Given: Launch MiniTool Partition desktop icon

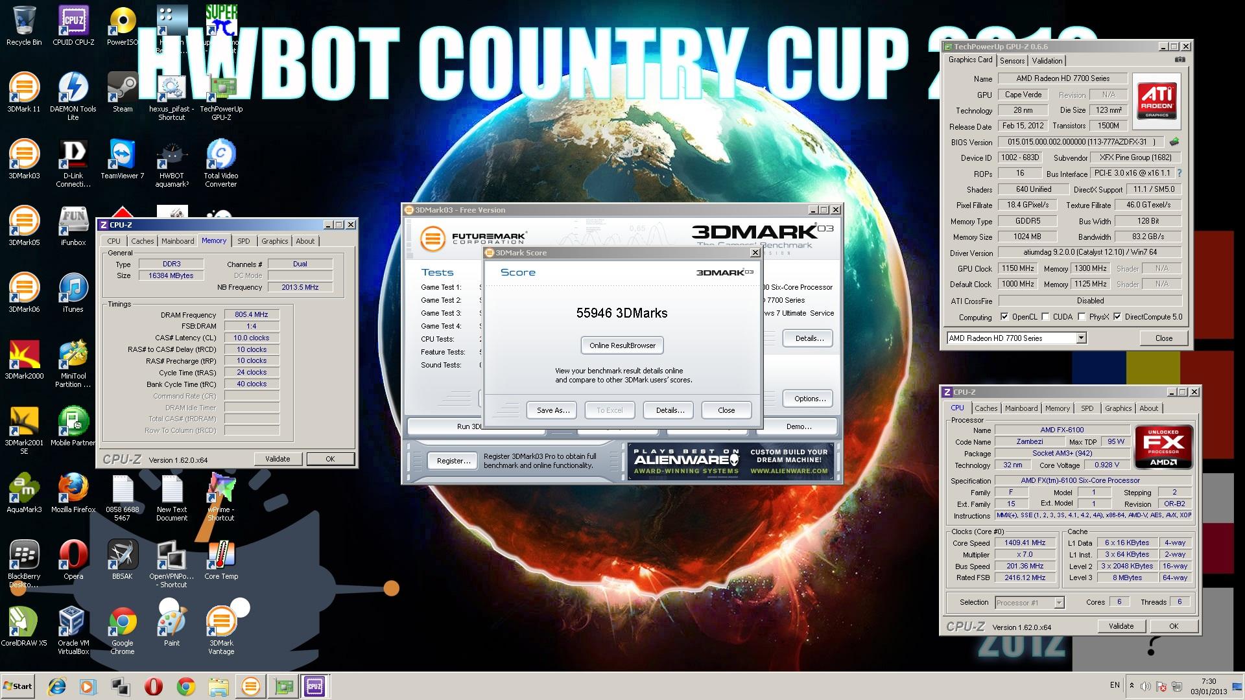Looking at the screenshot, I should tap(73, 363).
